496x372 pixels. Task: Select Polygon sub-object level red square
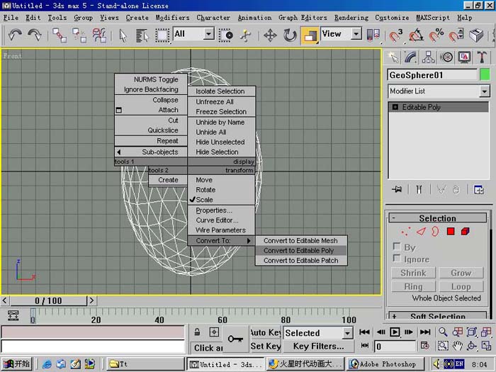pyautogui.click(x=451, y=232)
